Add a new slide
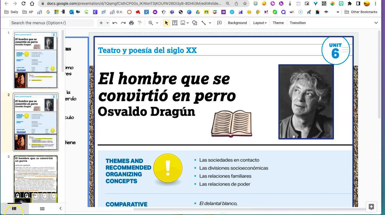This screenshot has width=385, height=215. point(101,23)
